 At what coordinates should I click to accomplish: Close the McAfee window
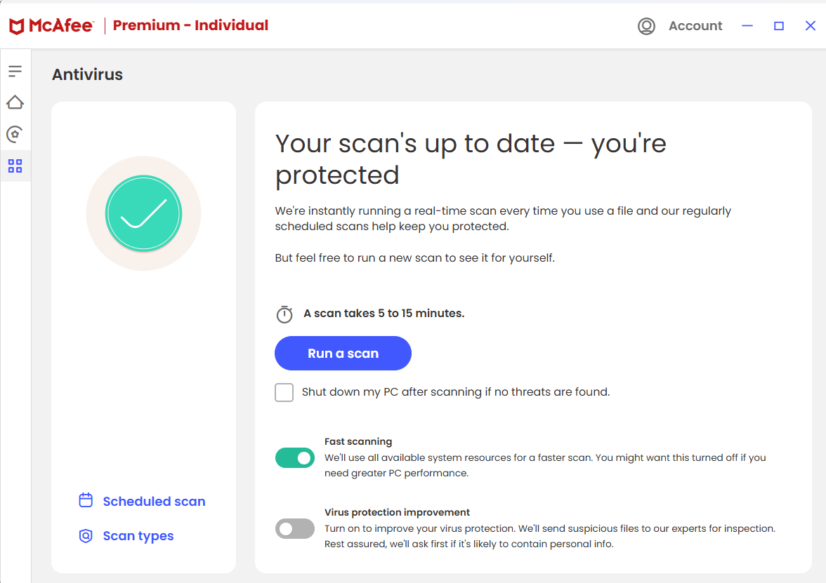click(810, 26)
